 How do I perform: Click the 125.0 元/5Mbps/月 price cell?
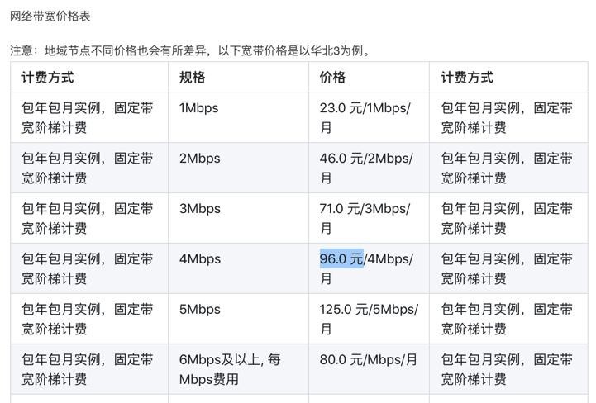pyautogui.click(x=369, y=319)
